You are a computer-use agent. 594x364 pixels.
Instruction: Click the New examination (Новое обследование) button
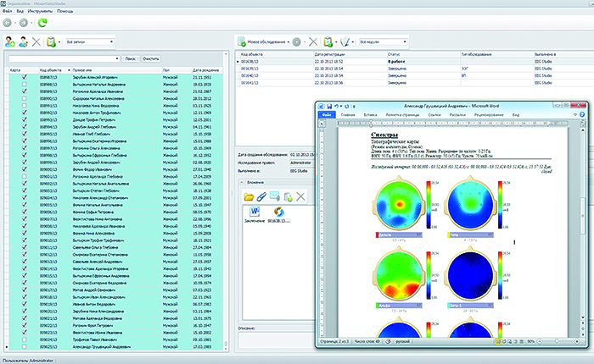pyautogui.click(x=265, y=41)
